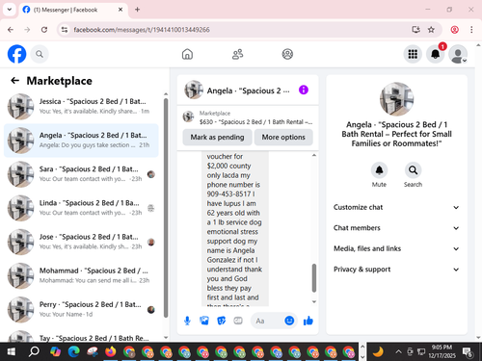Open the Jessica conversation

point(81,106)
